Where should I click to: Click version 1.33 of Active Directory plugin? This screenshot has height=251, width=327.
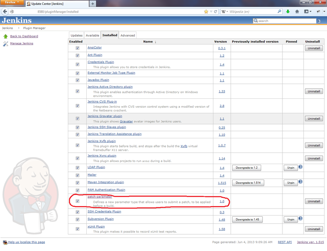pyautogui.click(x=222, y=91)
